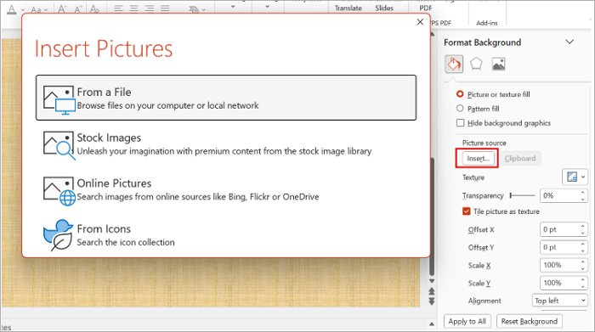Enable Hide background graphics checkbox

(461, 123)
